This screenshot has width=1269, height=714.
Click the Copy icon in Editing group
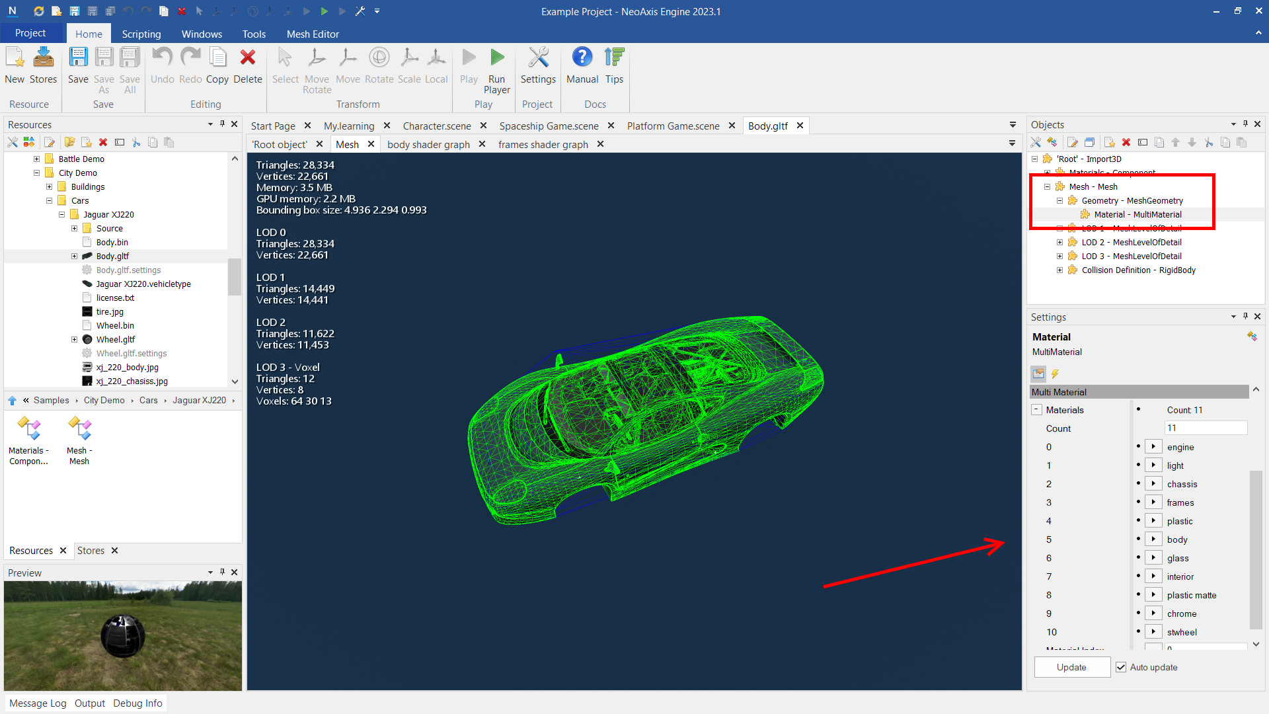(217, 58)
